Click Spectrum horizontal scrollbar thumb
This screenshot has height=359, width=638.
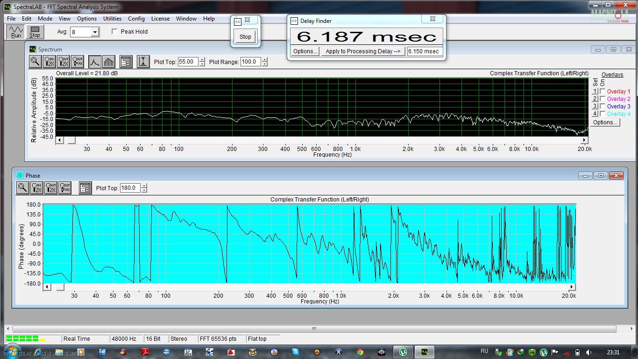click(x=71, y=140)
